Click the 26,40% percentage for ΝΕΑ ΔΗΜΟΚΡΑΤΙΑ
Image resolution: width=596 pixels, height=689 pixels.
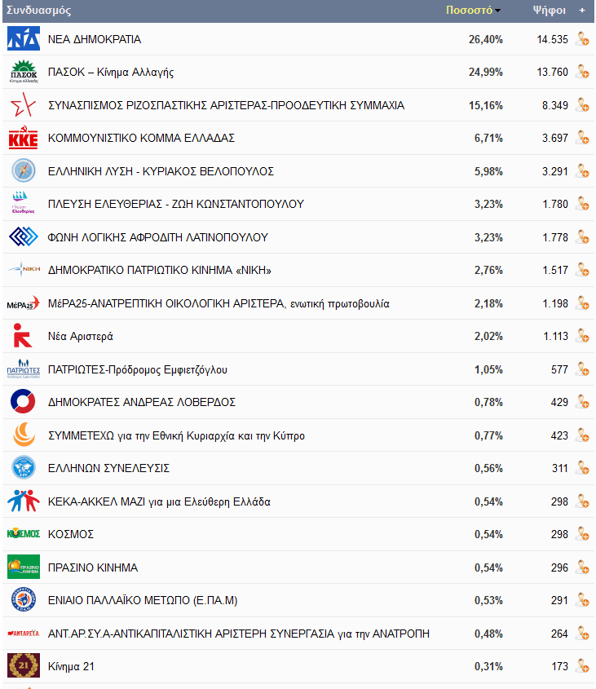coord(486,40)
